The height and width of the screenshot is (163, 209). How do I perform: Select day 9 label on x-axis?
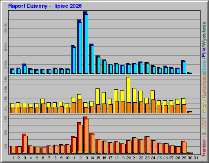(x=62, y=158)
